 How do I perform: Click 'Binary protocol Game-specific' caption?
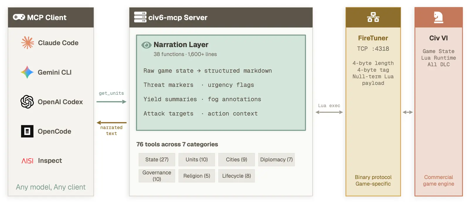[x=373, y=180]
